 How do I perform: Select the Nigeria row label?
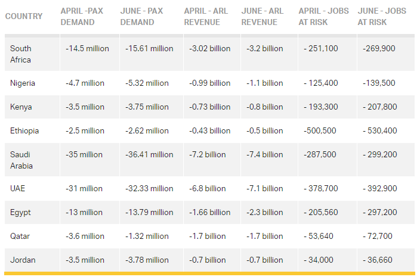[23, 83]
